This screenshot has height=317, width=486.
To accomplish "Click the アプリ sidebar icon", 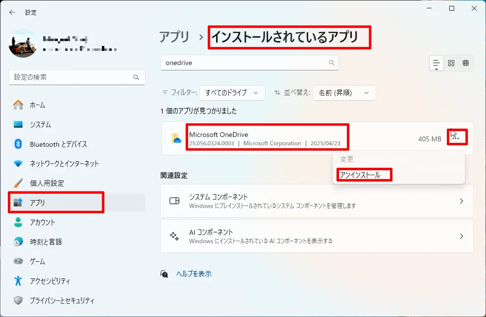I will click(18, 203).
